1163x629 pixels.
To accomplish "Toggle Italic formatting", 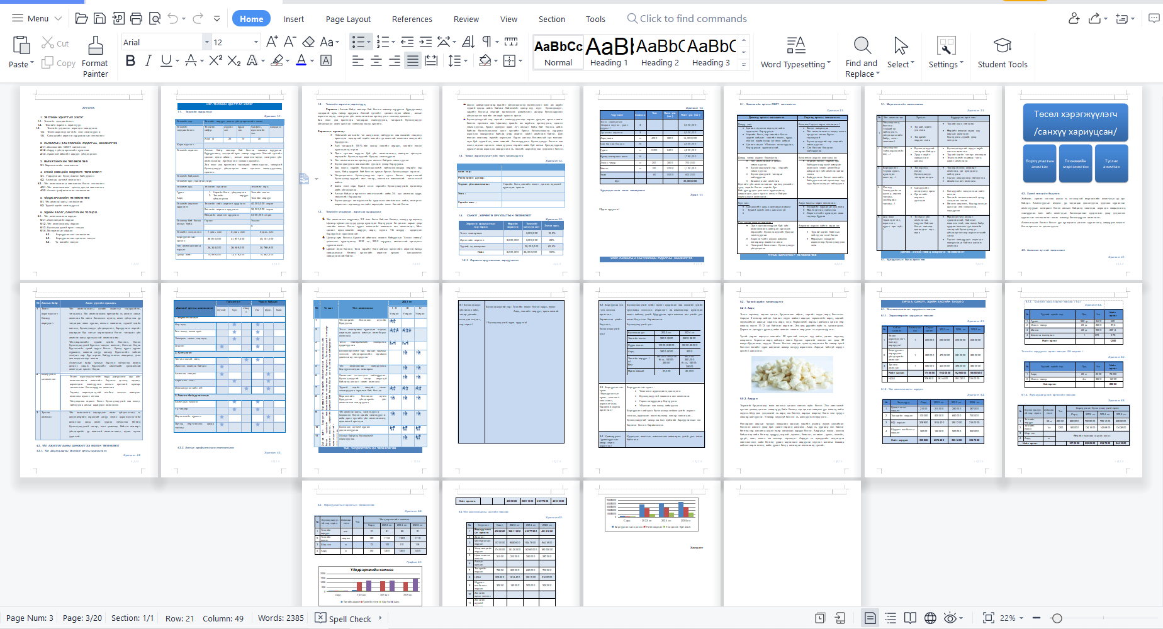I will [x=148, y=60].
